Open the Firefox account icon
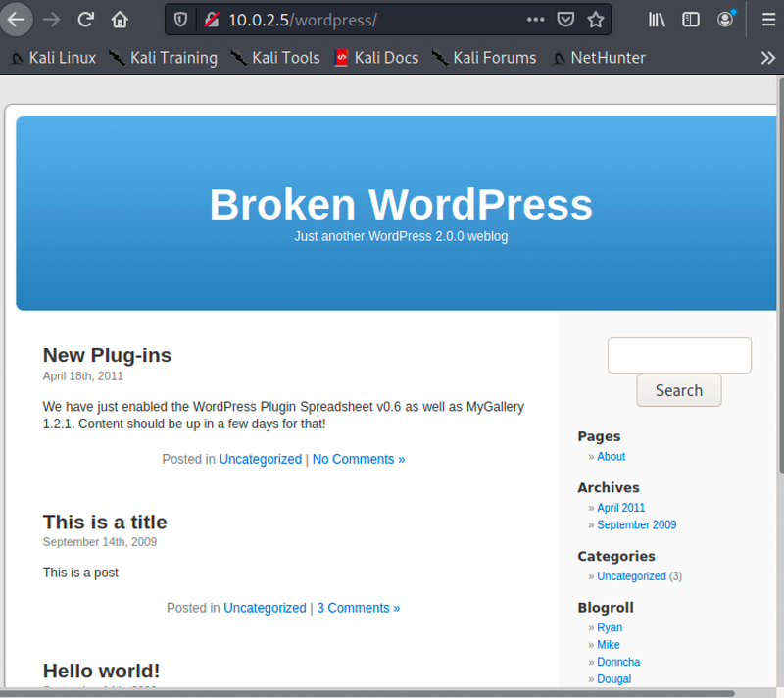The image size is (784, 698). pos(725,19)
